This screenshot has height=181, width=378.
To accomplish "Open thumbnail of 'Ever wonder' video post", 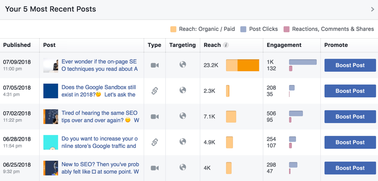I will 51,65.
